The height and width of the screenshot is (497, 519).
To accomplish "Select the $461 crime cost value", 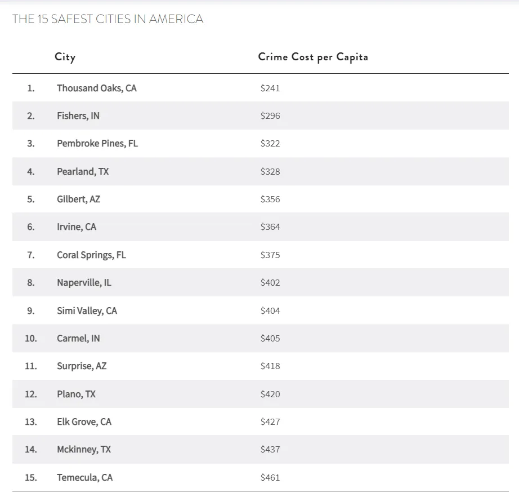I will [270, 477].
